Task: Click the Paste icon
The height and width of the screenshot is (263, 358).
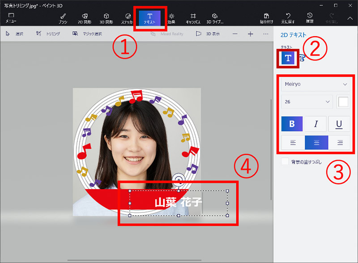Action: 266,17
